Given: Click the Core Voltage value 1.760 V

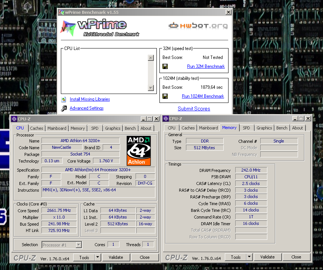Looking at the screenshot, I should pyautogui.click(x=106, y=161).
